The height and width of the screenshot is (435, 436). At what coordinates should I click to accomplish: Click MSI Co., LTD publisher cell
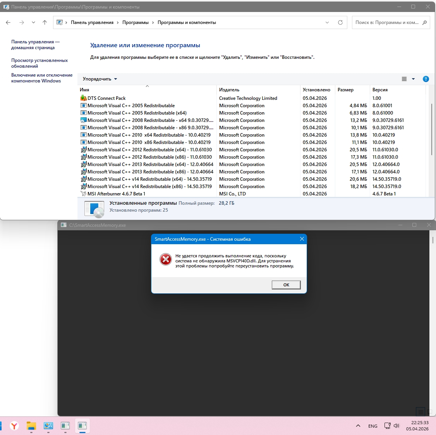click(232, 194)
